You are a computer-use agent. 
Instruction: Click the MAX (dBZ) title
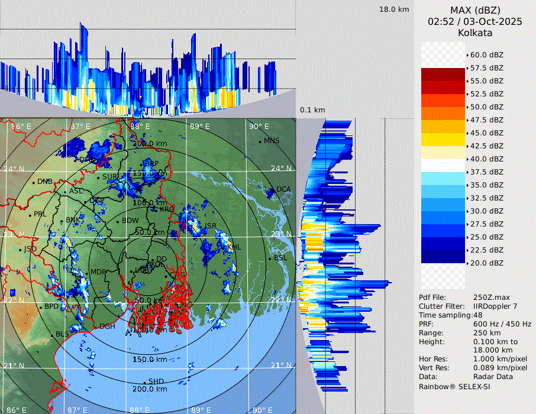[475, 10]
